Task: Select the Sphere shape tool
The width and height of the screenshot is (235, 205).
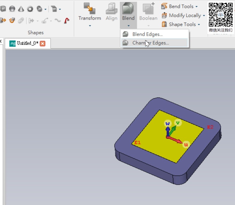Action: (12, 9)
